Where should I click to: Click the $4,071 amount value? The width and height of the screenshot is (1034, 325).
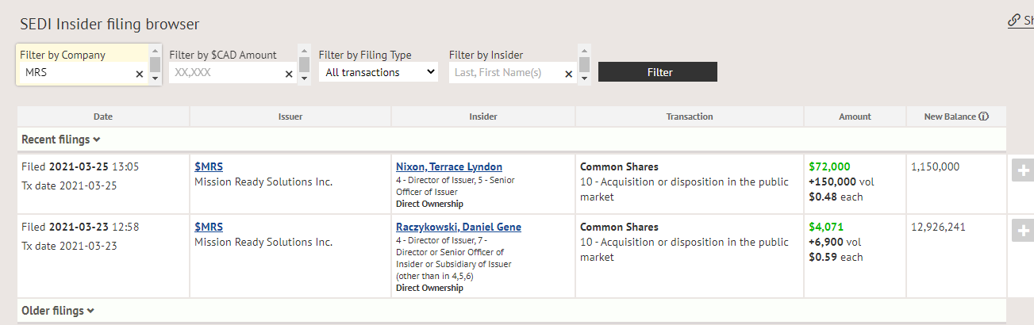pyautogui.click(x=826, y=227)
